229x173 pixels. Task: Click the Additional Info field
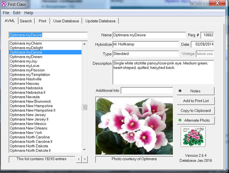tap(147, 90)
